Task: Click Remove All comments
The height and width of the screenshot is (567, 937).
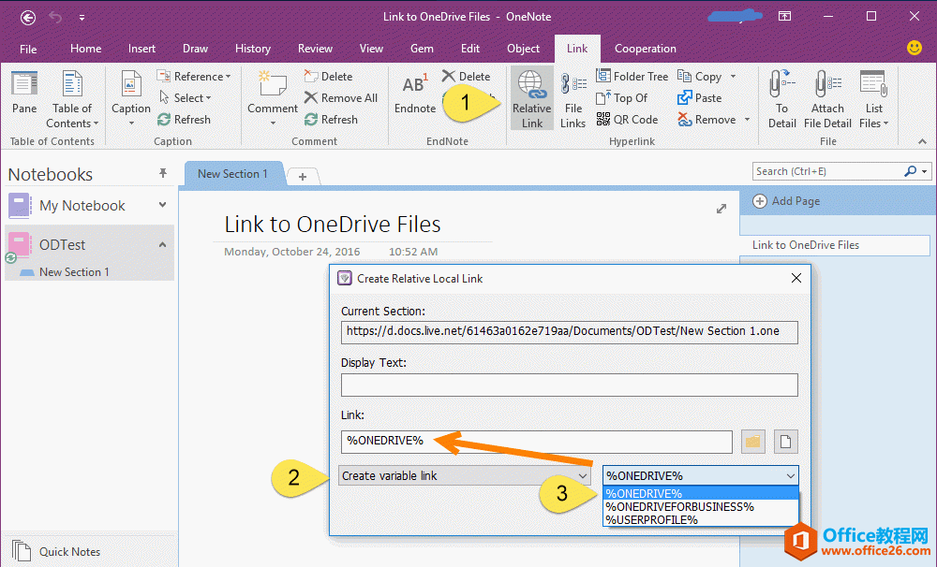Action: tap(341, 98)
